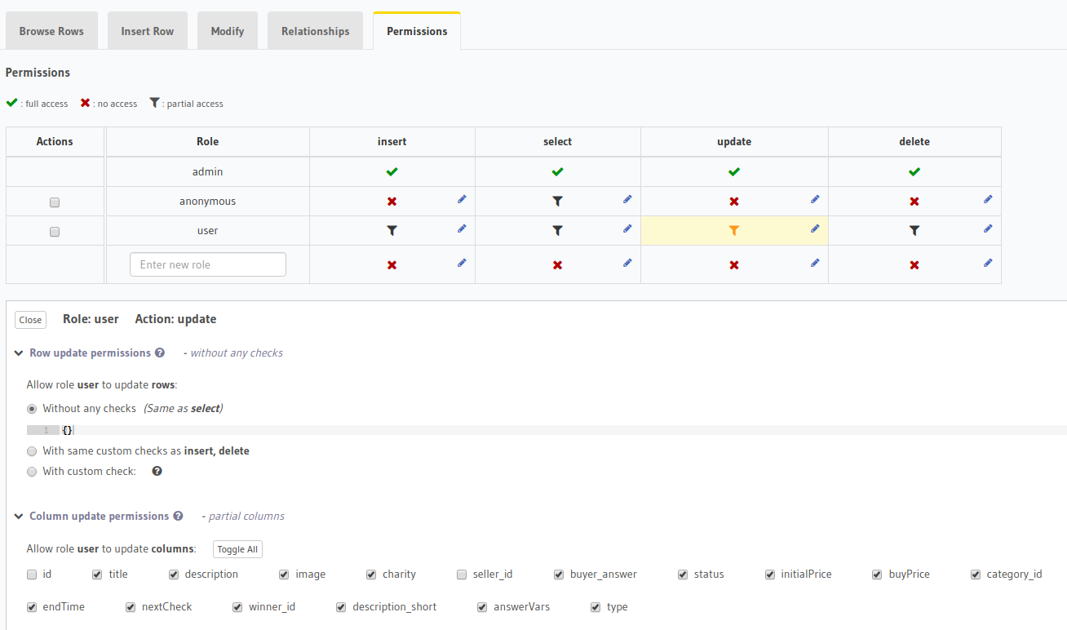Image resolution: width=1067 pixels, height=630 pixels.
Task: Tick the user role checkbox
Action: pos(55,232)
